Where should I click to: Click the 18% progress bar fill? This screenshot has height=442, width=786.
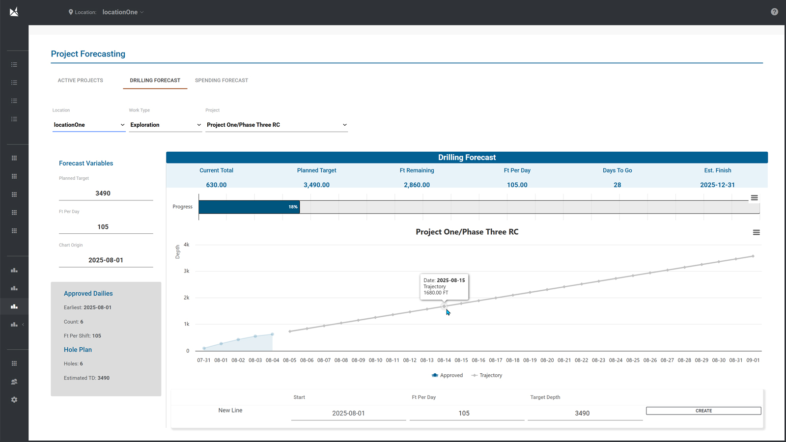249,207
